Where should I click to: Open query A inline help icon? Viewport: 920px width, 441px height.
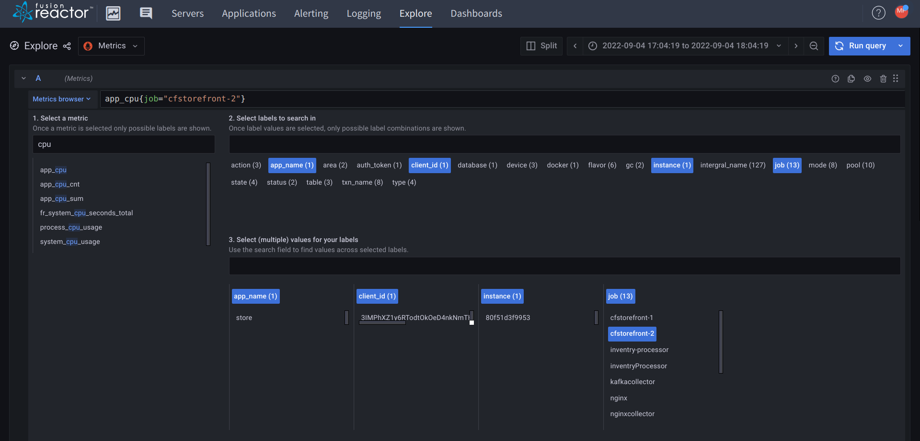pyautogui.click(x=836, y=78)
